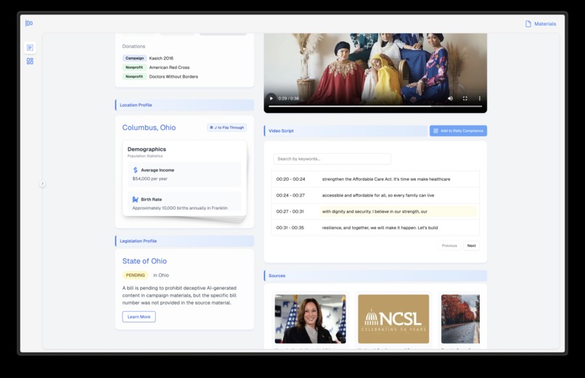Click the Columbus, Ohio heading
The image size is (585, 378).
tap(149, 128)
